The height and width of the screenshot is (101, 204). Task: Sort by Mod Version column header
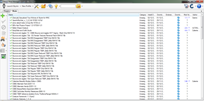click(187, 15)
